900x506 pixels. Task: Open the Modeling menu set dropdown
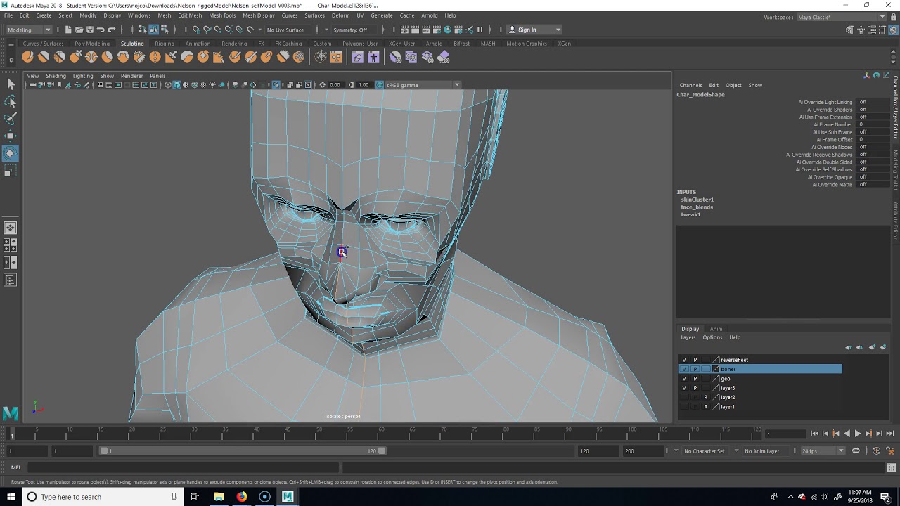28,30
